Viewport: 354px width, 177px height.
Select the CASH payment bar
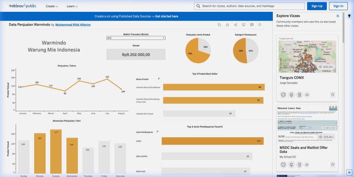(x=212, y=141)
